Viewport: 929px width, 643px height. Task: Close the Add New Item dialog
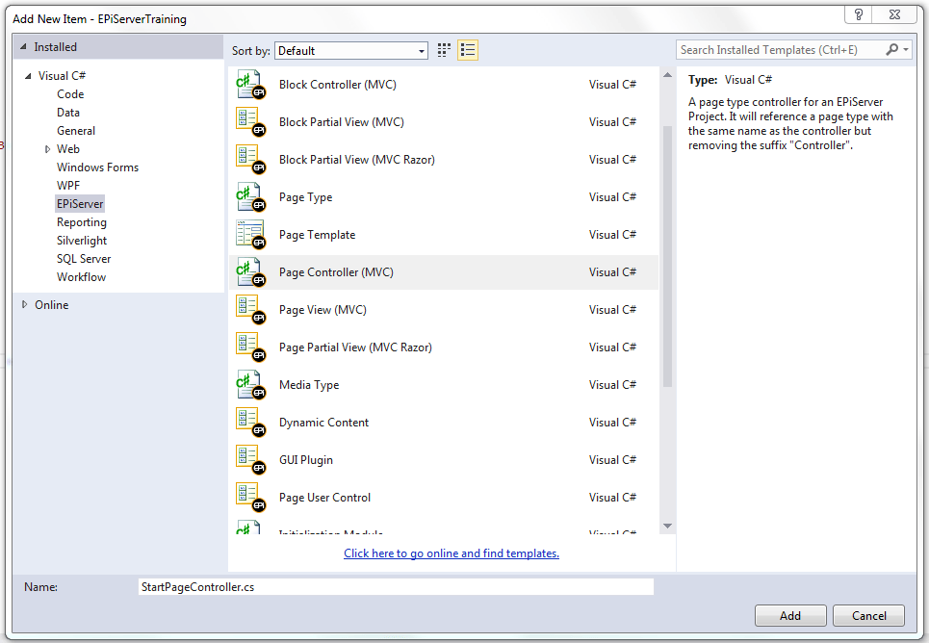click(x=894, y=14)
